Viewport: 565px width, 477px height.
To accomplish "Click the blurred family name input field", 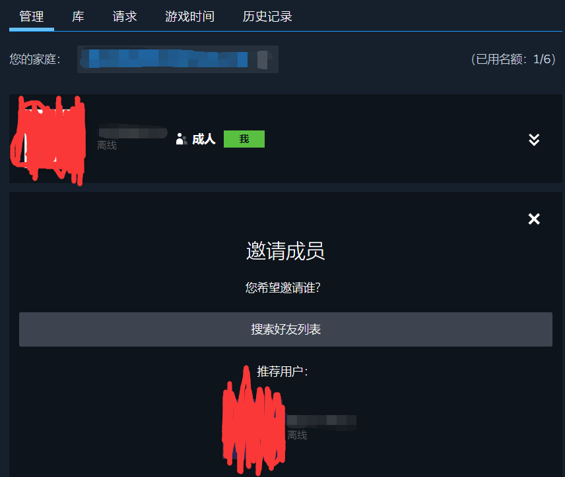I will (x=178, y=59).
